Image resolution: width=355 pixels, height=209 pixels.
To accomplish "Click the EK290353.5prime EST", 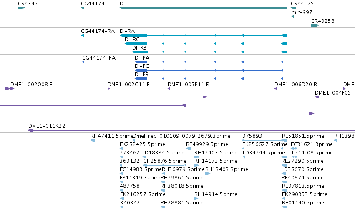I will tap(285, 199).
